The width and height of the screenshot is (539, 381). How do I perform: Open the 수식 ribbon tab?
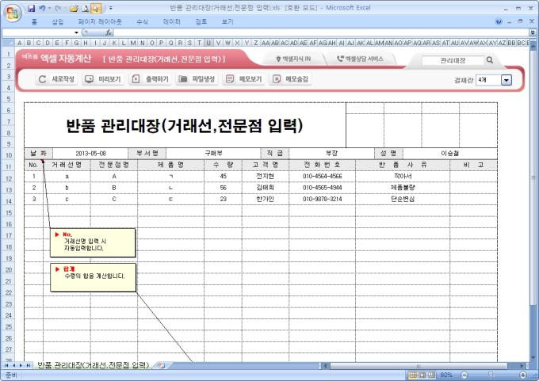pyautogui.click(x=142, y=21)
